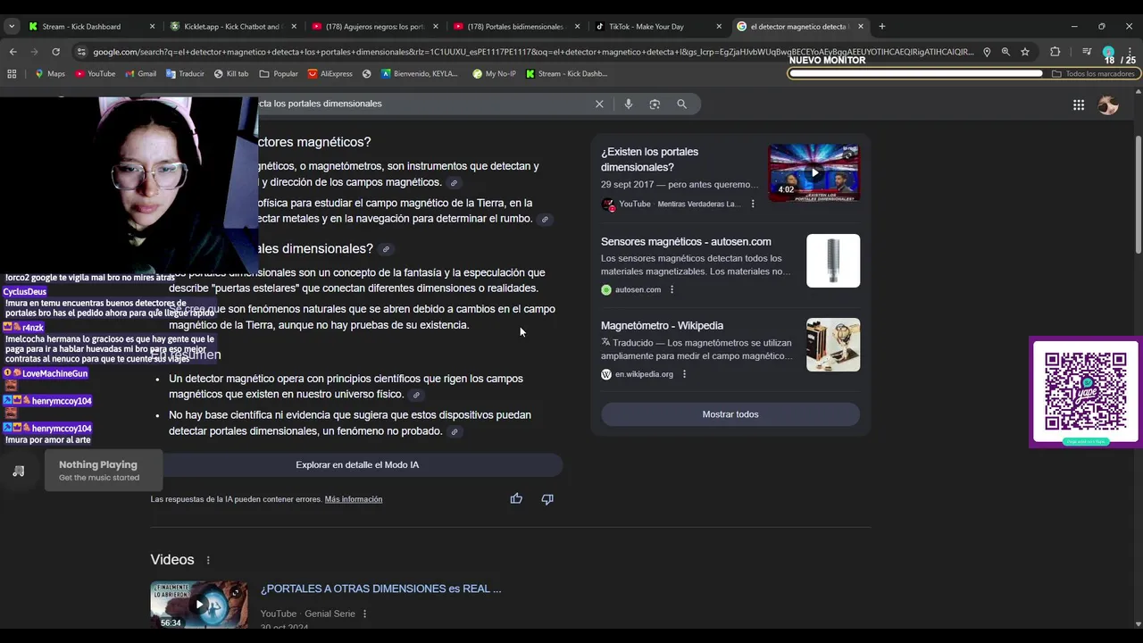
Task: Open more options for en.wikipedia.org result
Action: [684, 374]
